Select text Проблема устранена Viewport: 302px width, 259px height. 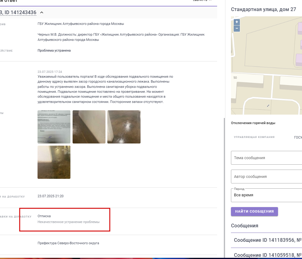point(54,50)
